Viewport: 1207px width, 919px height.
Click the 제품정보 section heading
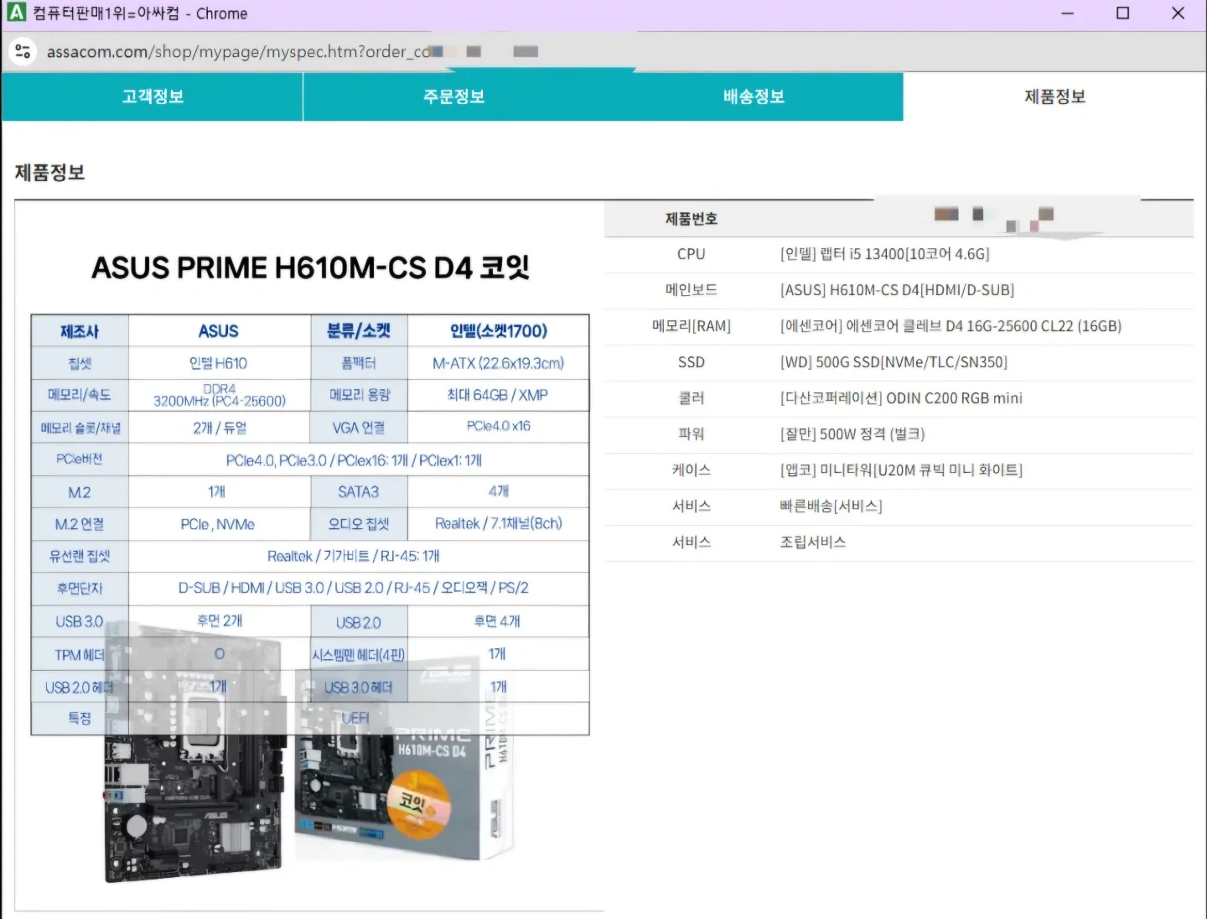click(x=49, y=173)
